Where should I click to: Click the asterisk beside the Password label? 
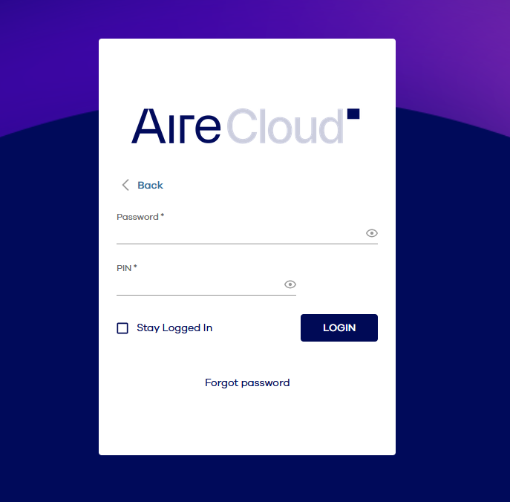tap(163, 216)
